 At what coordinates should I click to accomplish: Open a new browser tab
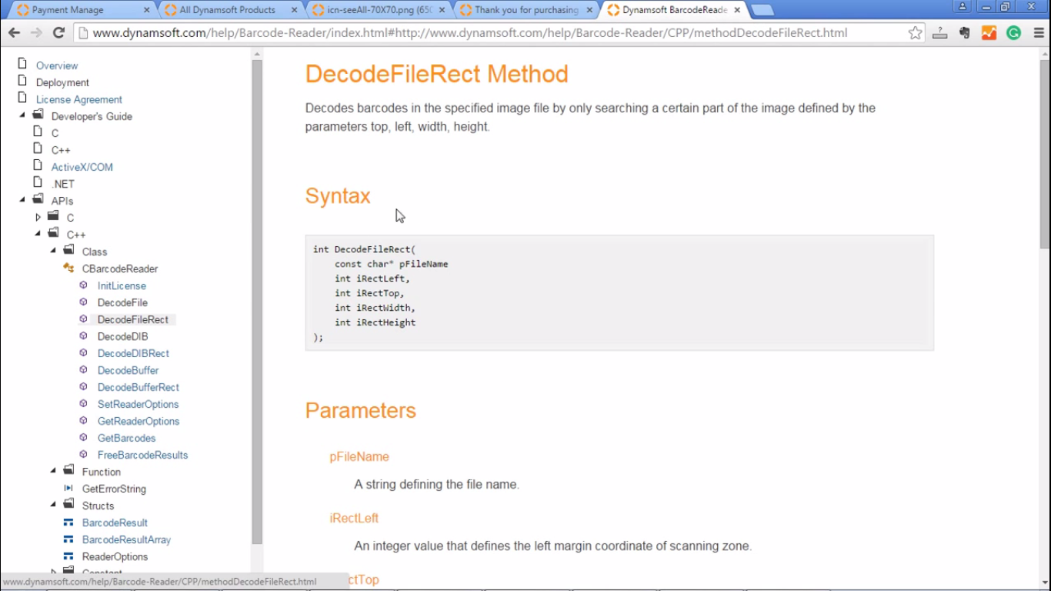point(762,10)
